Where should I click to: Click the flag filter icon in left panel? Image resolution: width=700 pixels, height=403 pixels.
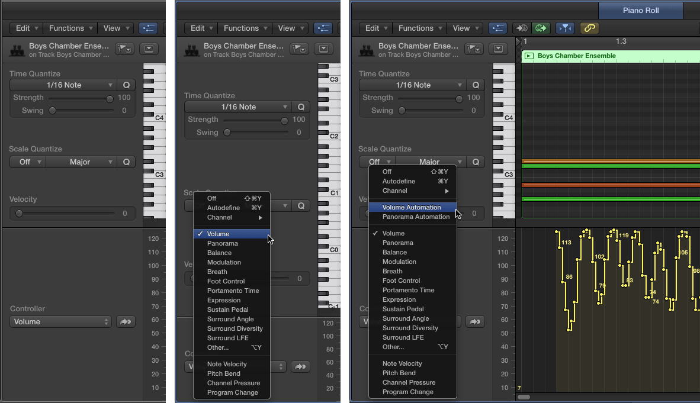click(124, 49)
